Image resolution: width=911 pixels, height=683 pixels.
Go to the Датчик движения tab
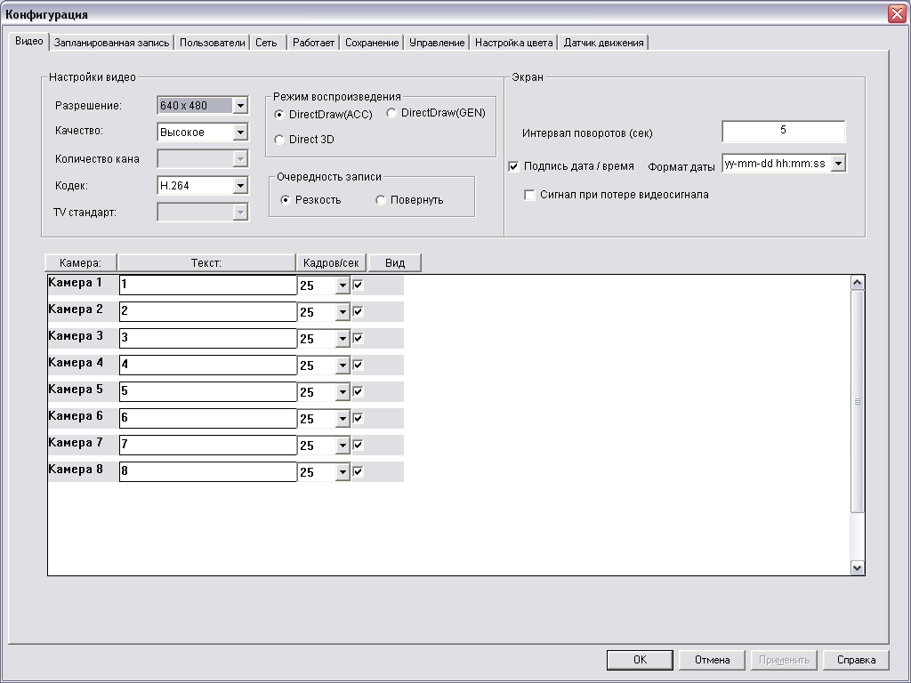click(603, 43)
